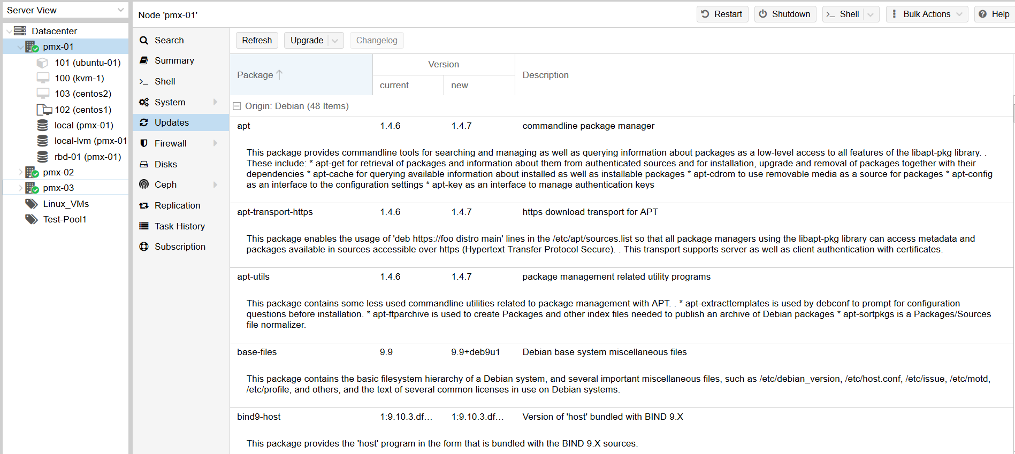Click the pmx-01 node icon
Screen dimensions: 1015x454
pos(32,47)
